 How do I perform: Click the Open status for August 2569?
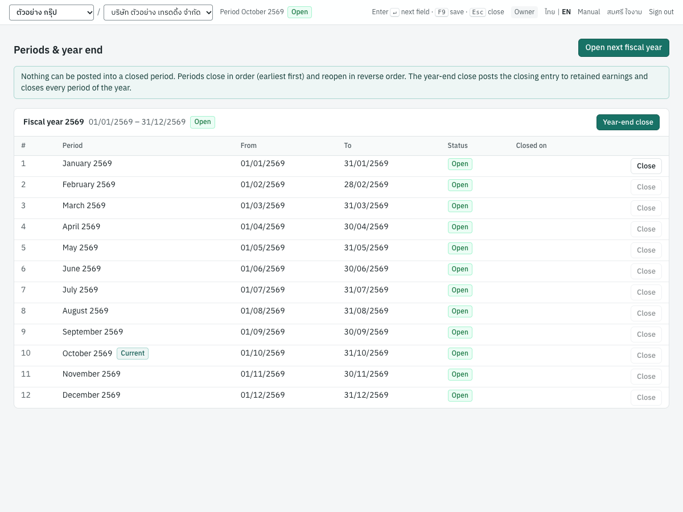tap(460, 311)
